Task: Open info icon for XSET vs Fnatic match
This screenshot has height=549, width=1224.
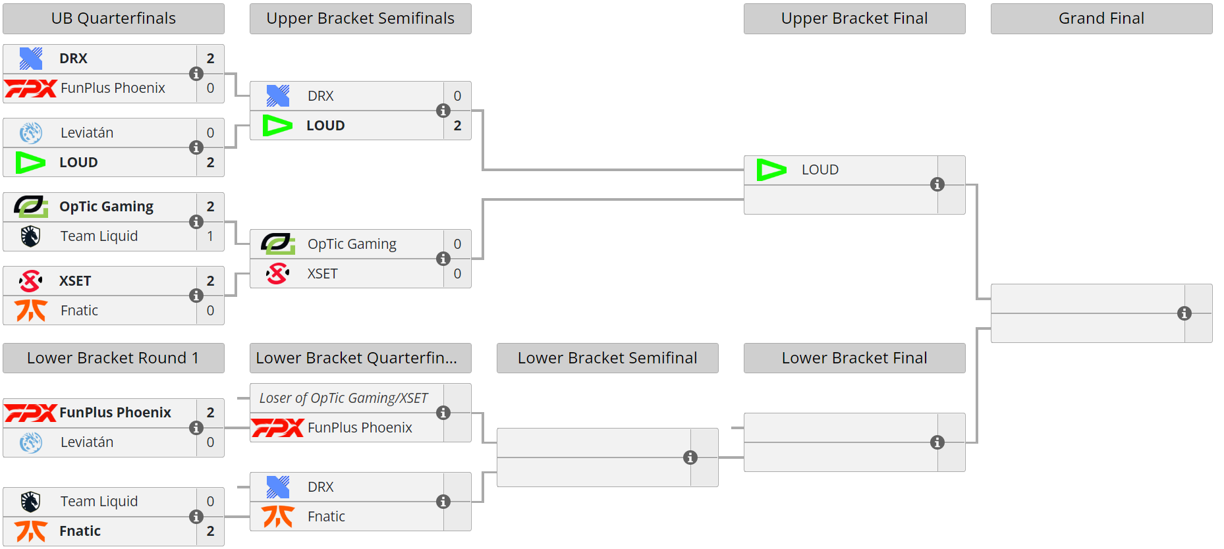Action: (x=196, y=296)
